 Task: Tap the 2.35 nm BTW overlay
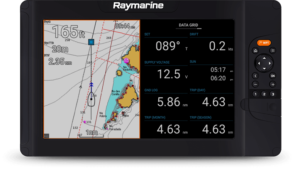coord(60,61)
